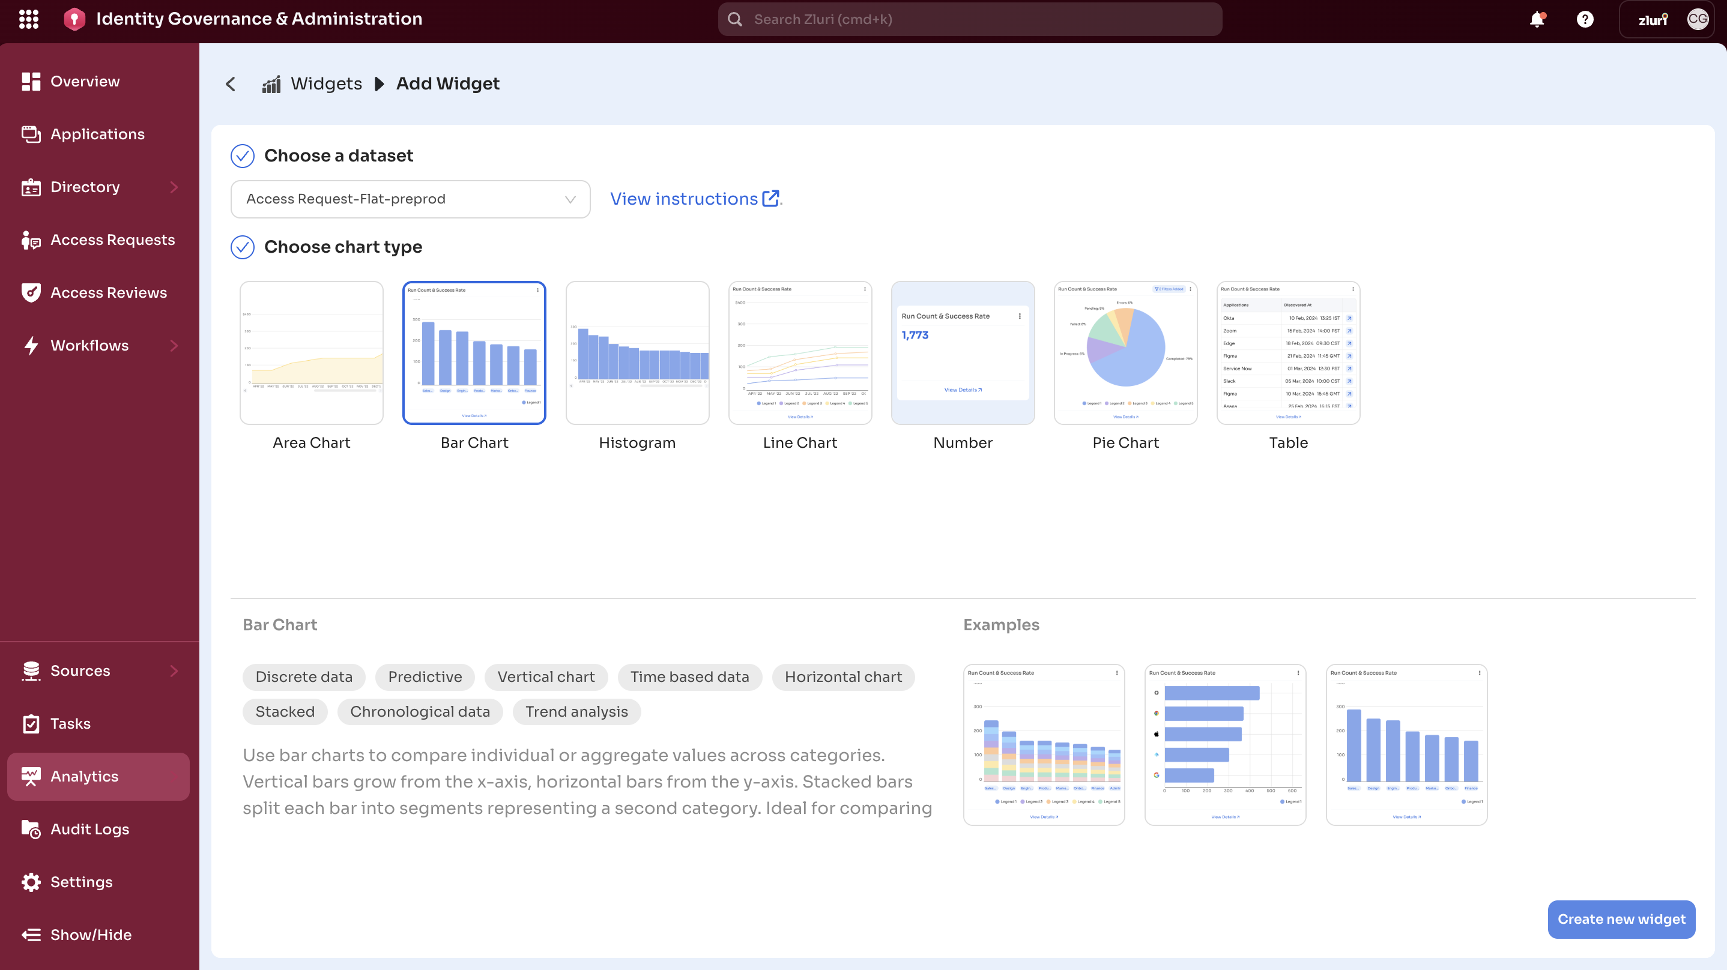Click the Chronological data tag

(420, 712)
